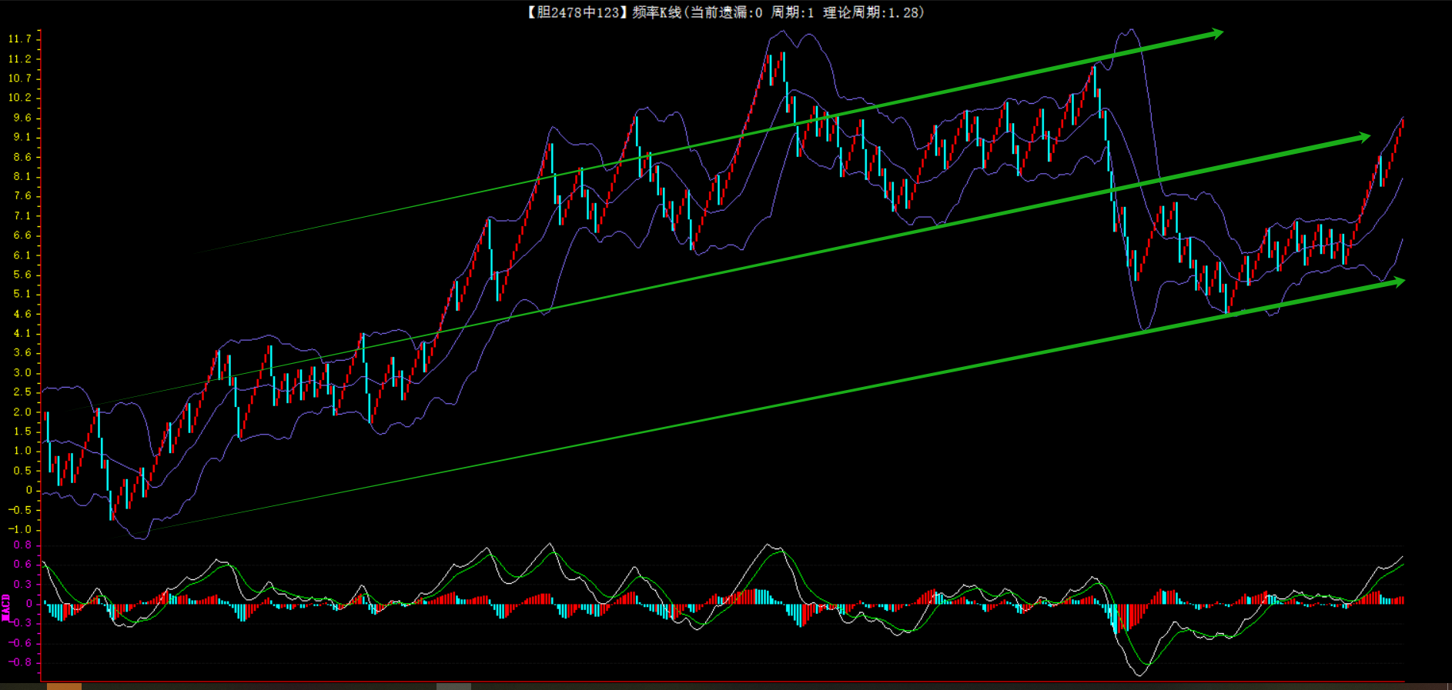Screen dimensions: 1452x690
Task: Select the magenta MACD indicator label
Action: [x=6, y=607]
